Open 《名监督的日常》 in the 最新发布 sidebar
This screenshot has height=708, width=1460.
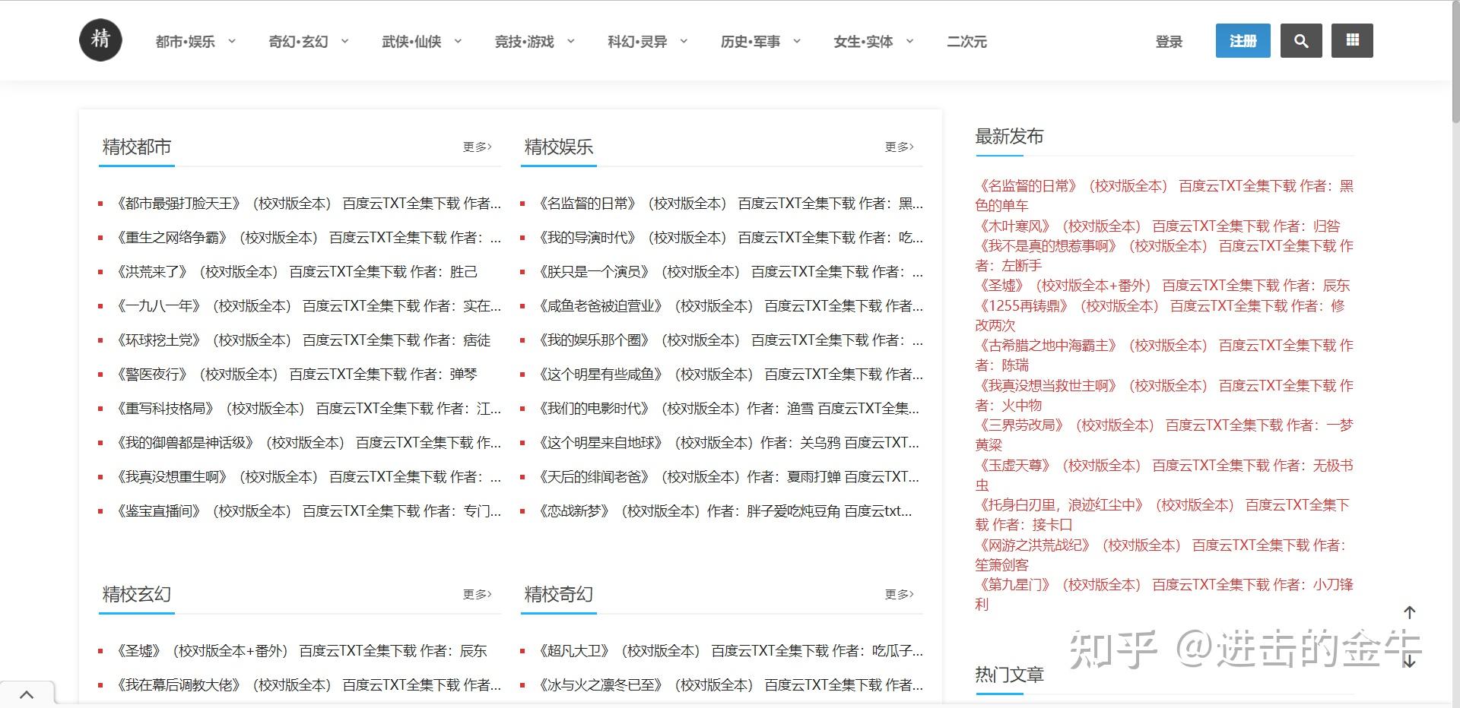[1164, 195]
